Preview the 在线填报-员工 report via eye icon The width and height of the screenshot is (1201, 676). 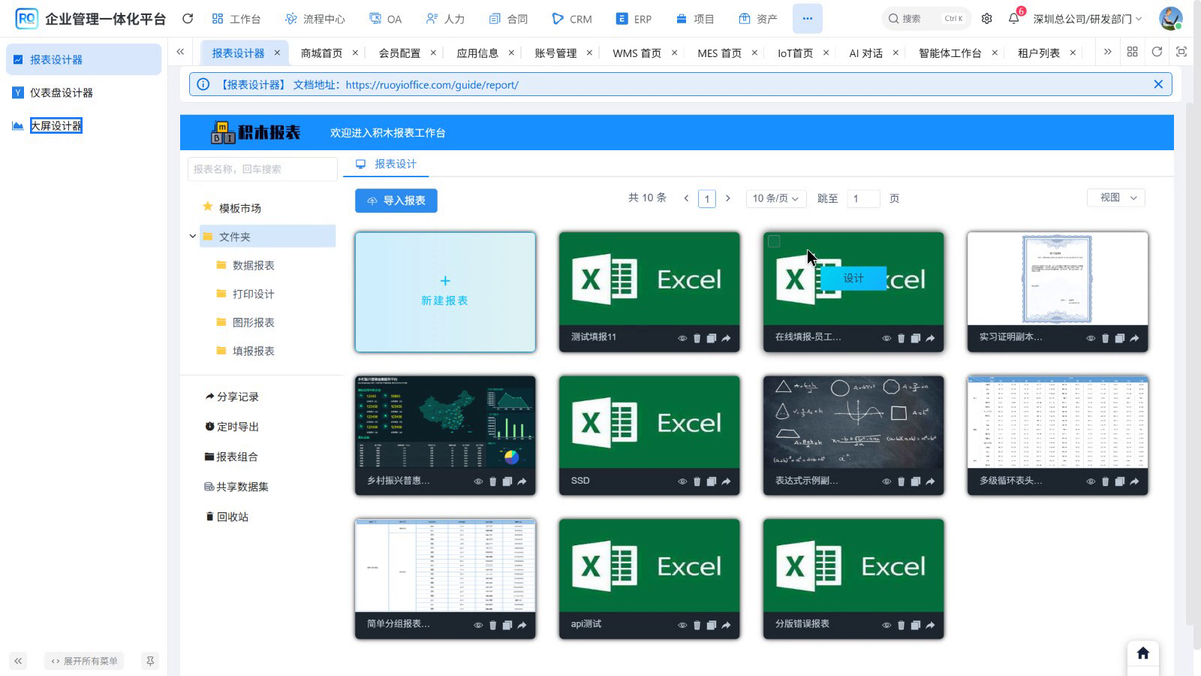click(x=886, y=338)
